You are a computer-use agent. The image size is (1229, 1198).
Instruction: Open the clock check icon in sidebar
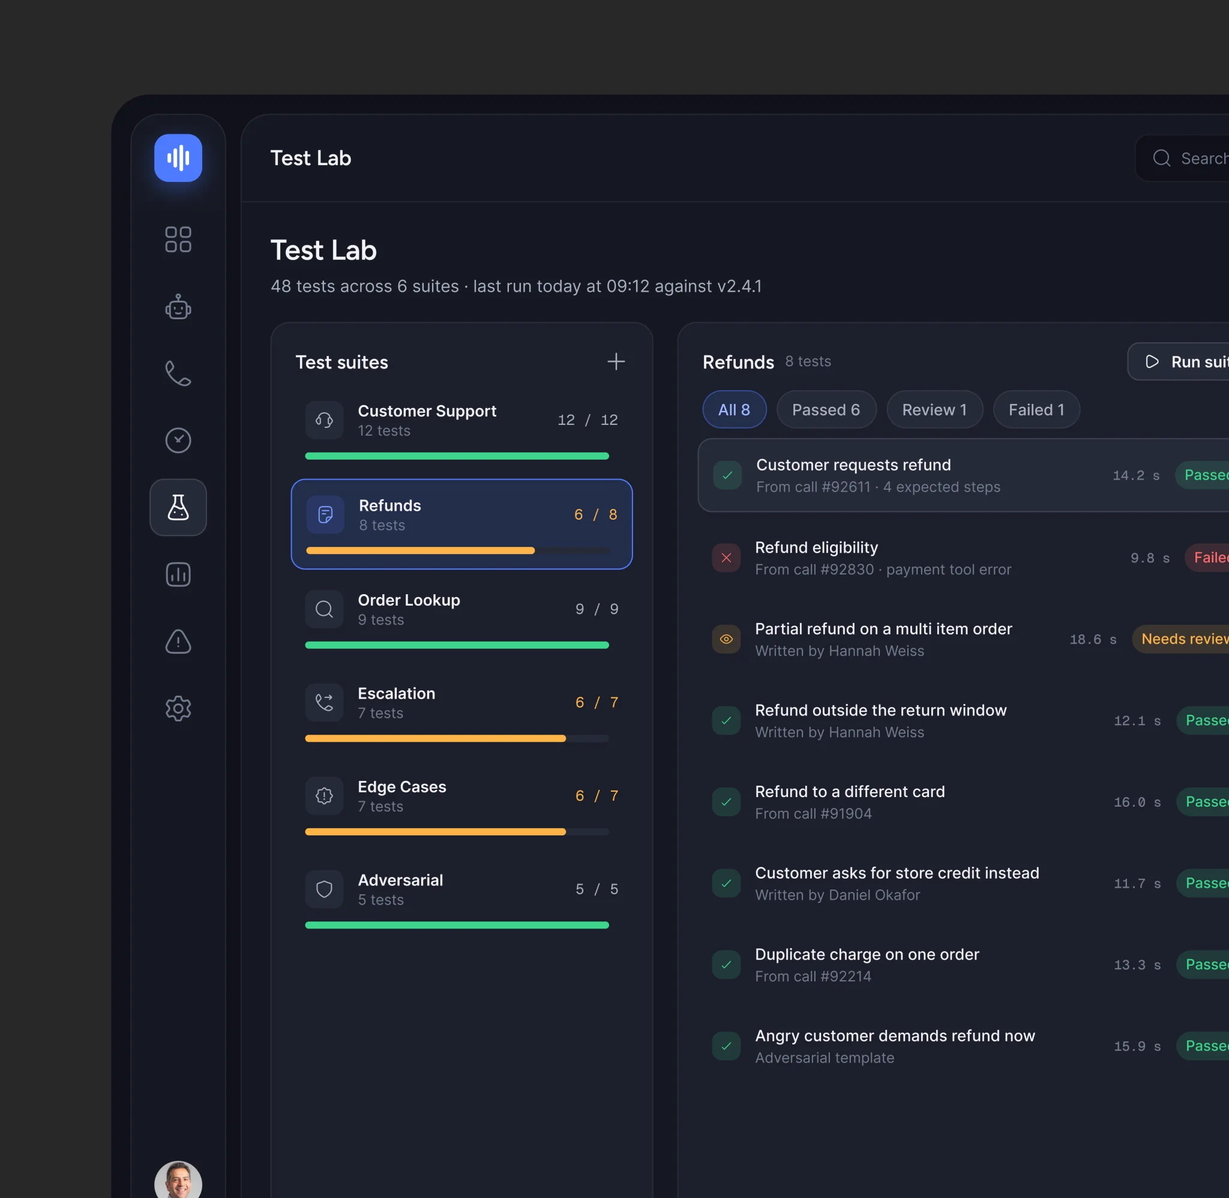point(178,441)
